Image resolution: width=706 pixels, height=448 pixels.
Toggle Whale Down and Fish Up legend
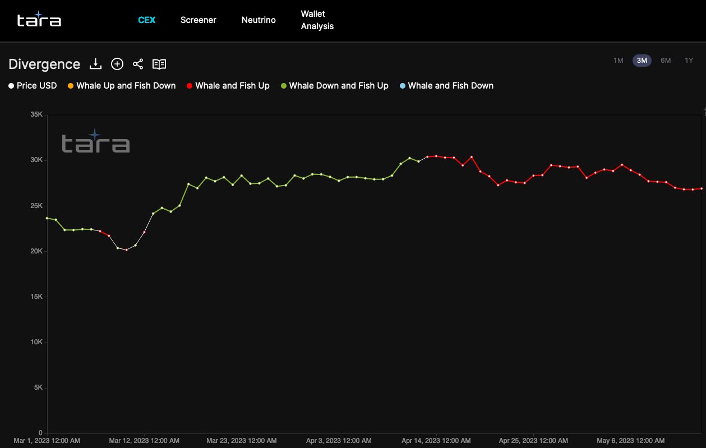pos(334,86)
